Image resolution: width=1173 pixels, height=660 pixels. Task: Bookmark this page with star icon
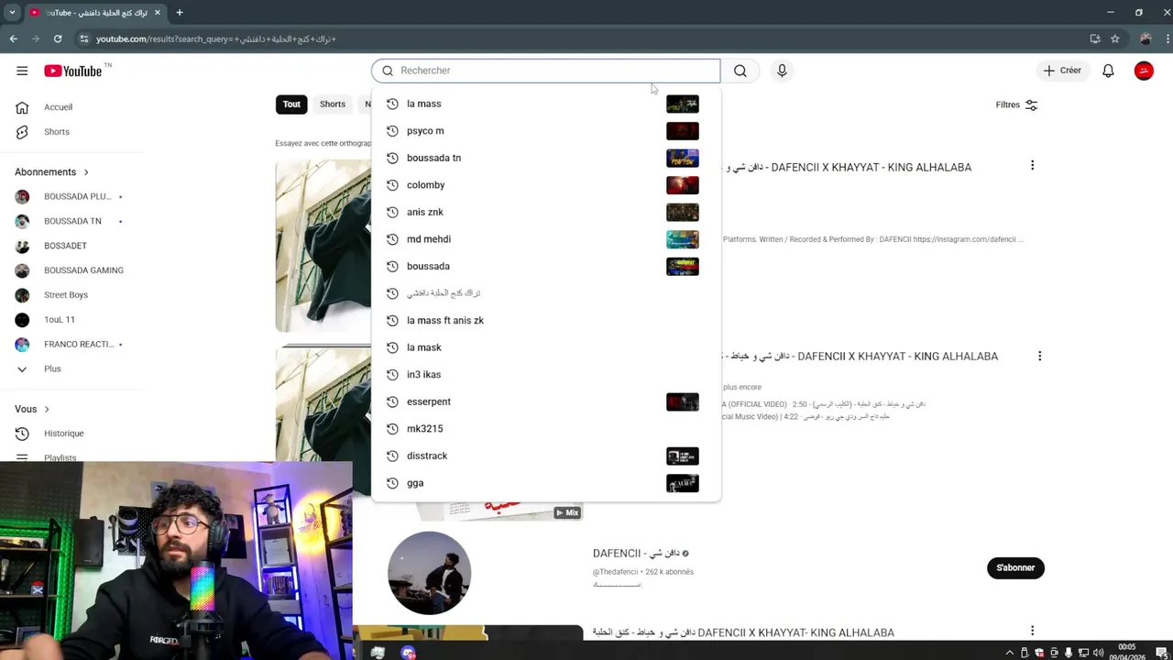point(1115,38)
